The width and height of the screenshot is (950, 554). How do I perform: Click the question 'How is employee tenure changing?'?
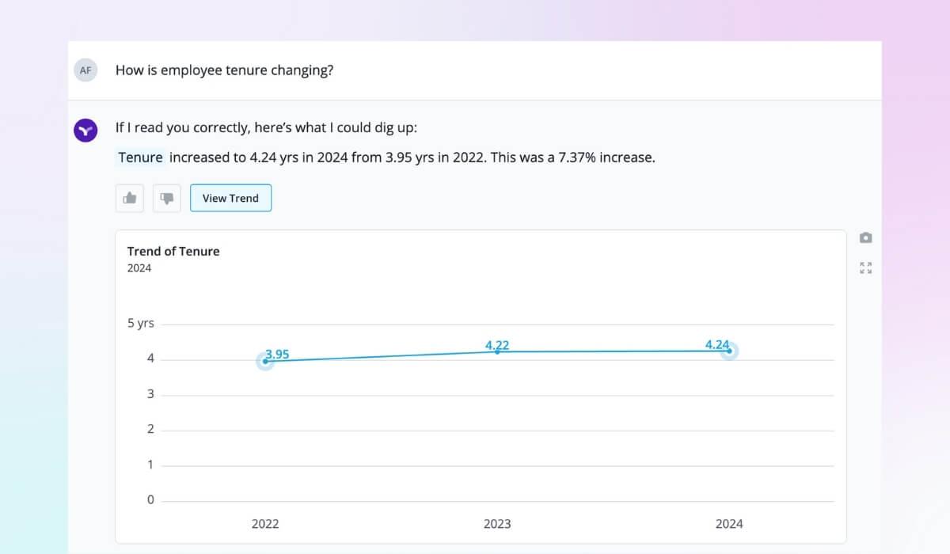[x=224, y=70]
